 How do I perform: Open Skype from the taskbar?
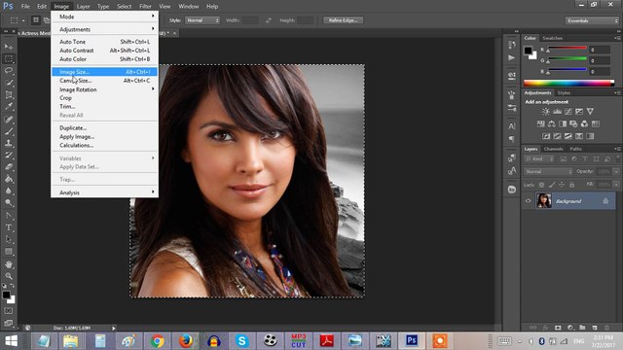[241, 341]
